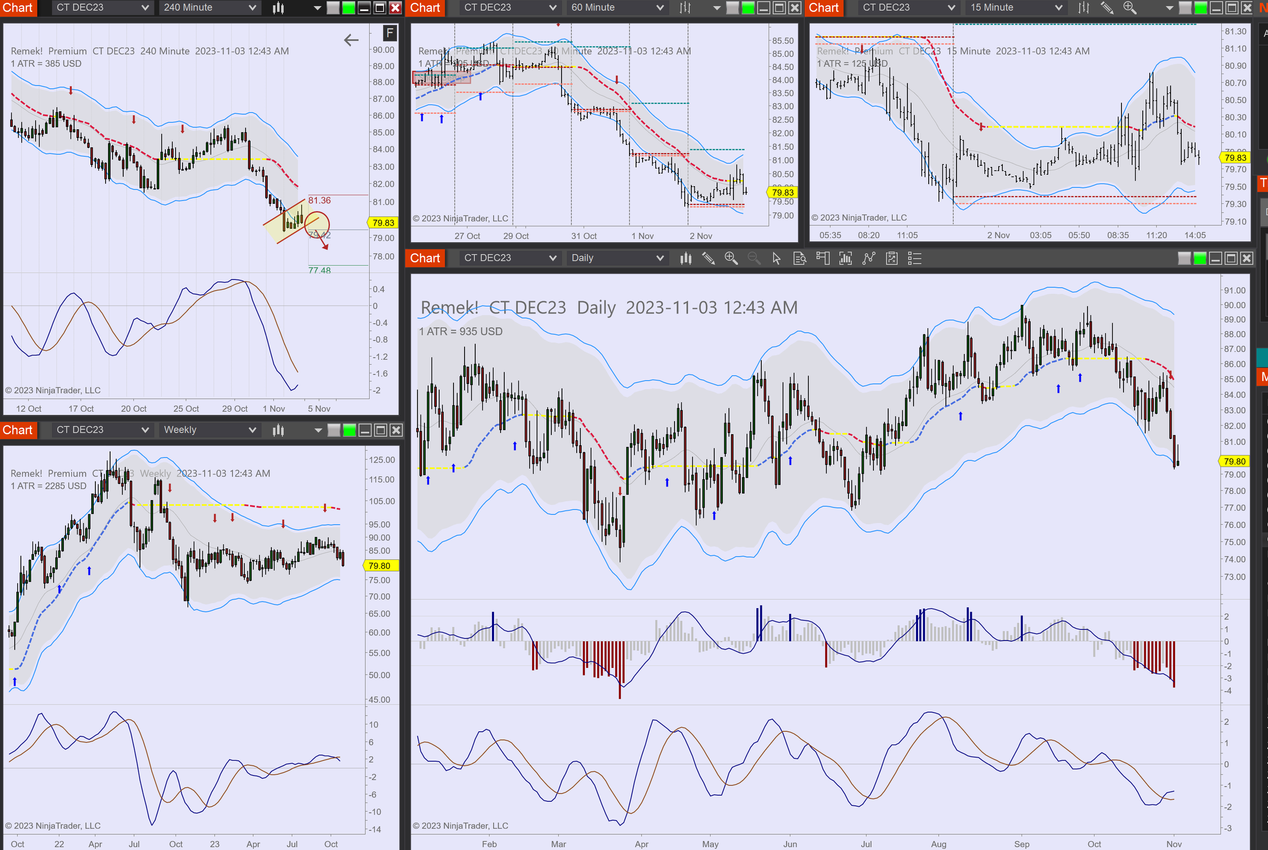Open the 60 Minute interval dropdown
The image size is (1268, 850).
(617, 8)
